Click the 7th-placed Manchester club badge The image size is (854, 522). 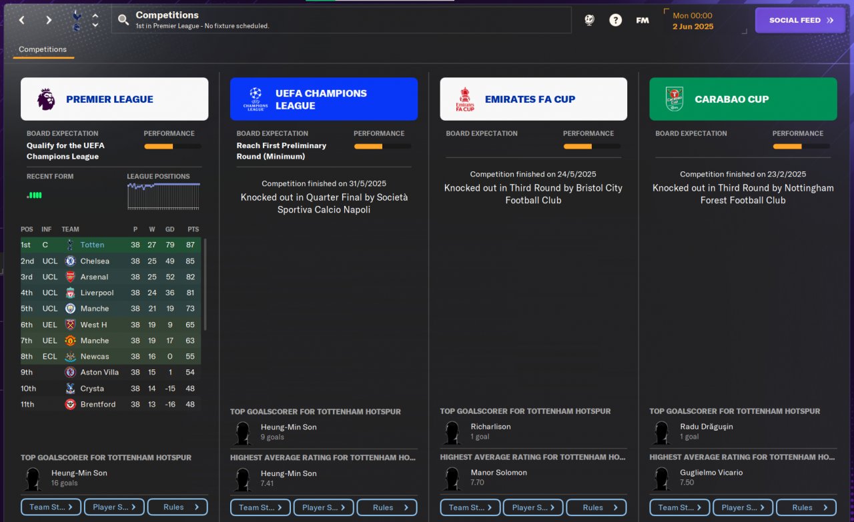(x=70, y=341)
